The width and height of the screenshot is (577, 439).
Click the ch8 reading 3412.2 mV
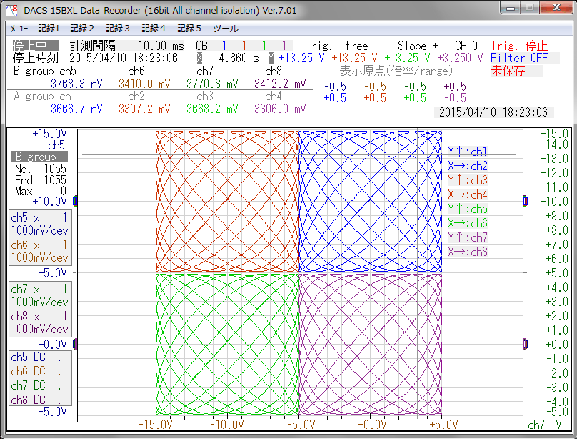point(280,84)
